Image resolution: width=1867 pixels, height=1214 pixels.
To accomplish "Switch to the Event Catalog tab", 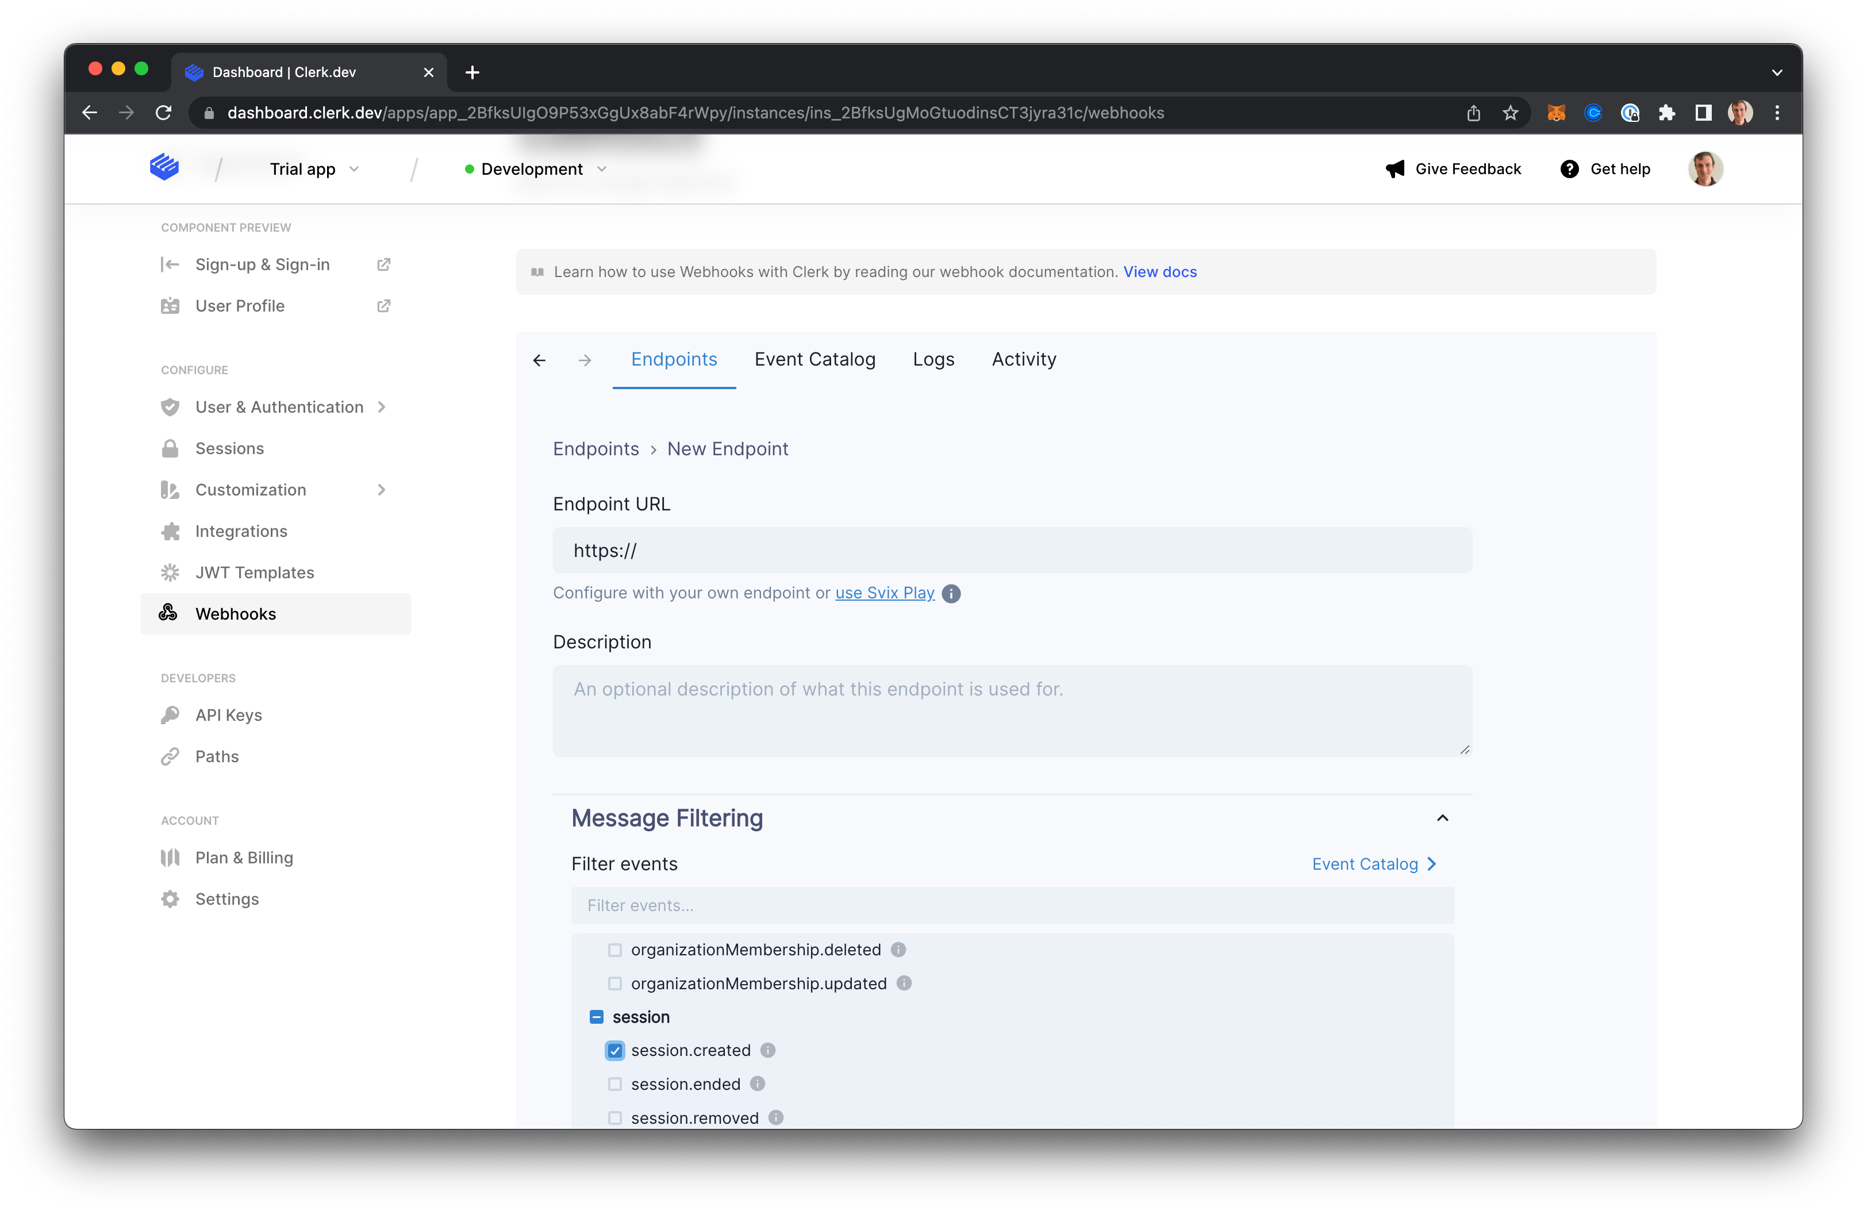I will pyautogui.click(x=815, y=359).
